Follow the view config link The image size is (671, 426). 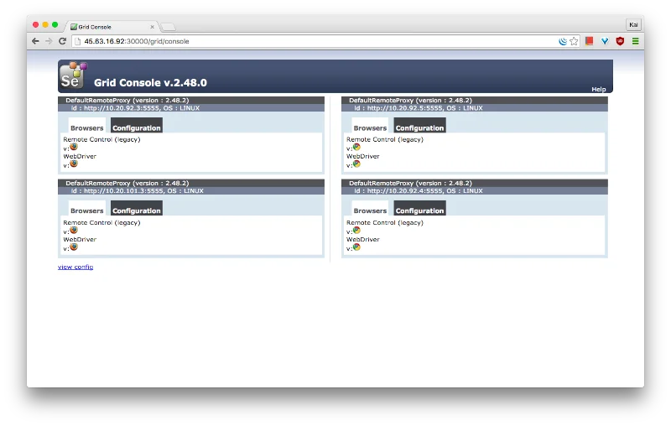pos(75,267)
